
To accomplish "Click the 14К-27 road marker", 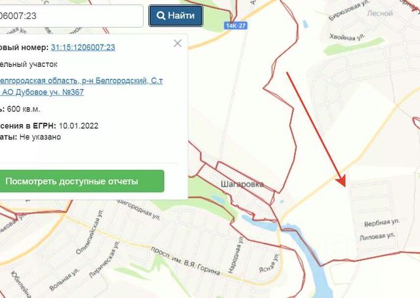I will [236, 26].
